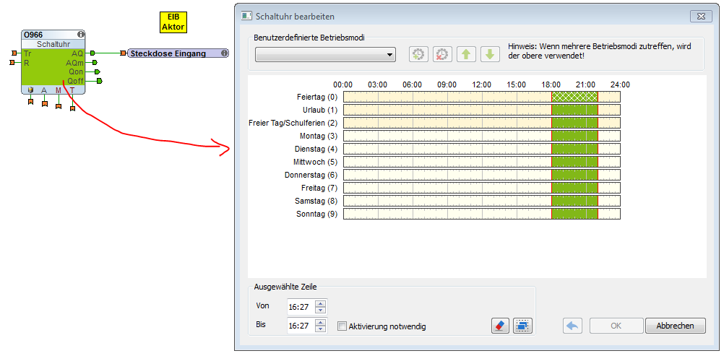The height and width of the screenshot is (356, 724).
Task: Move operating mode up with green arrow
Action: tap(466, 54)
